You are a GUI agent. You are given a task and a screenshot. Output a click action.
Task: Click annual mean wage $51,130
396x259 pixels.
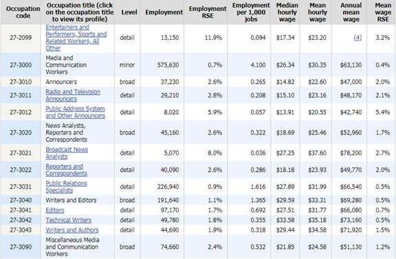coord(351,247)
